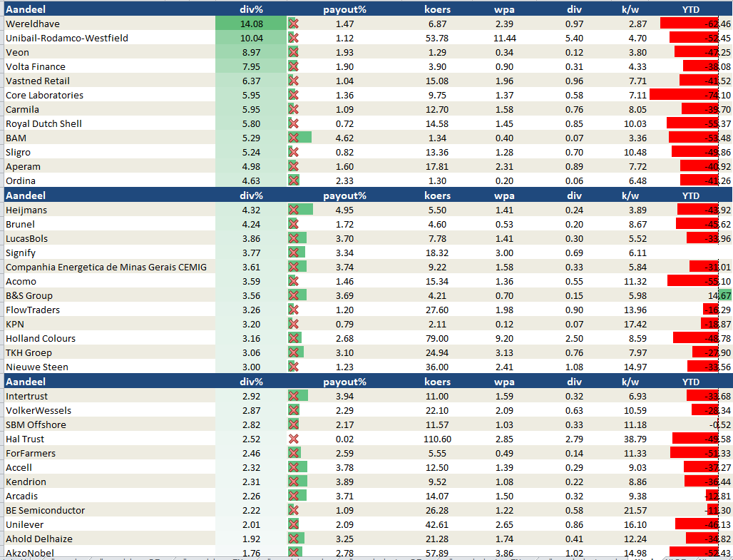733x560 pixels.
Task: Select the k/w header above Heijmans row
Action: [x=630, y=195]
